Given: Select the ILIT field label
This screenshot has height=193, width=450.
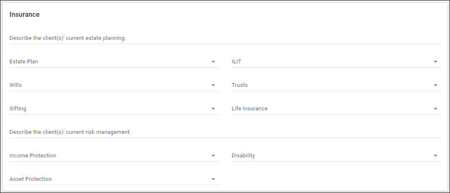Looking at the screenshot, I should pos(237,62).
